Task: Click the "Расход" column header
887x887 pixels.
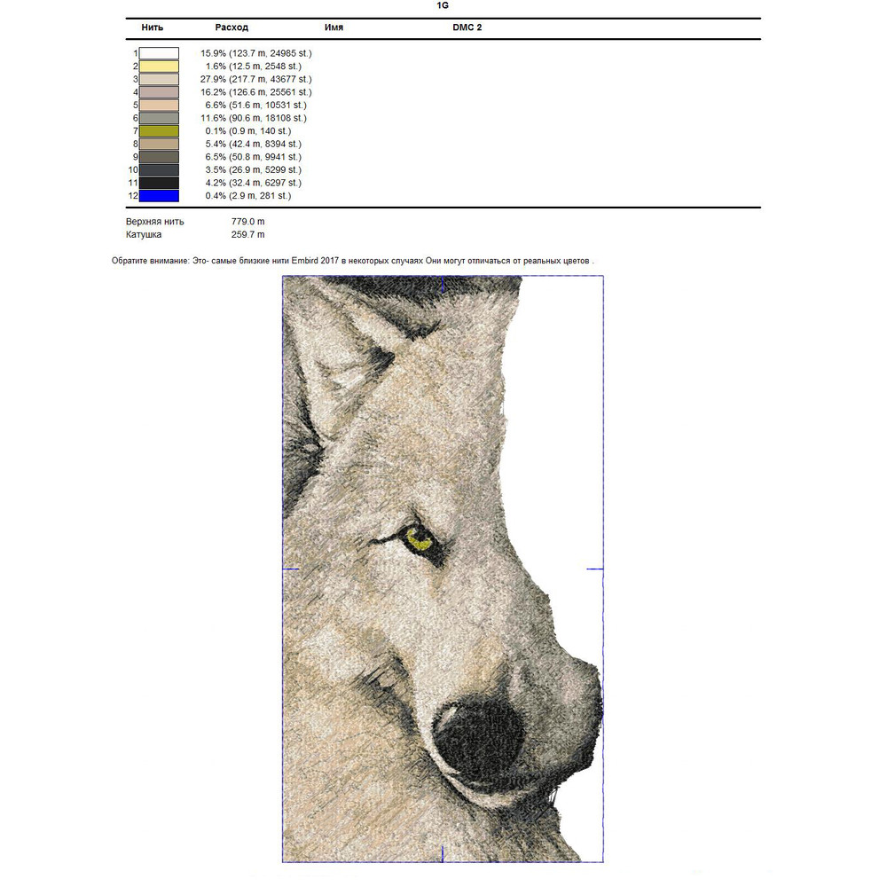Action: [232, 27]
